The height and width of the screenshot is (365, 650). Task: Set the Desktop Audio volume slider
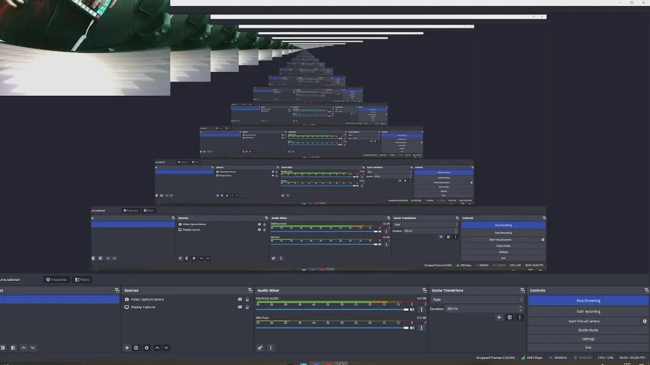[332, 309]
